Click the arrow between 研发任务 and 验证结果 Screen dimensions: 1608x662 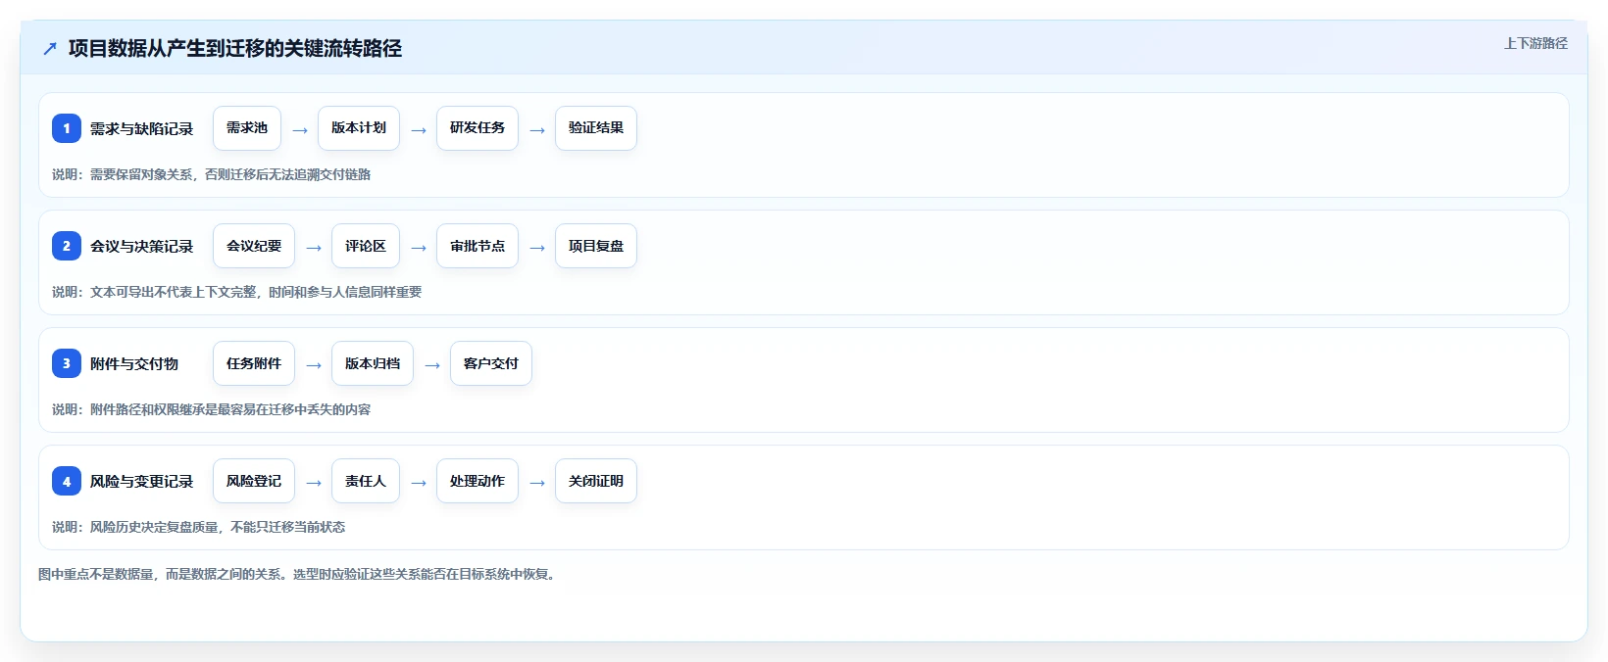tap(537, 130)
